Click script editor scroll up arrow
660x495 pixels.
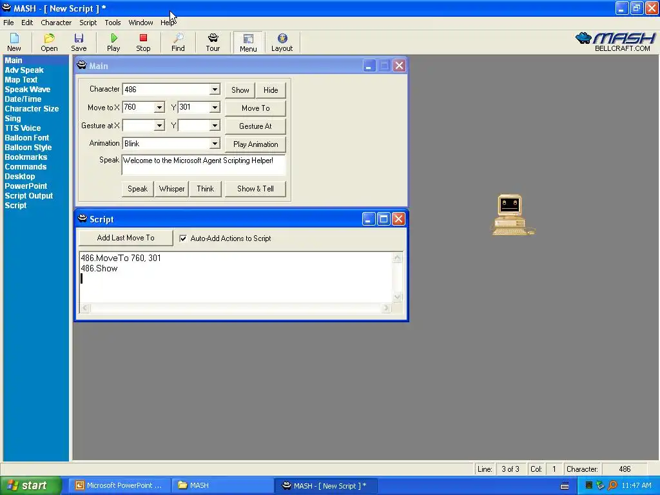pyautogui.click(x=397, y=258)
